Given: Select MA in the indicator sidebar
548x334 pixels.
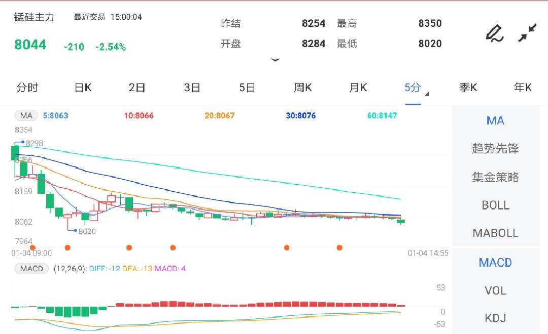Looking at the screenshot, I should (495, 120).
